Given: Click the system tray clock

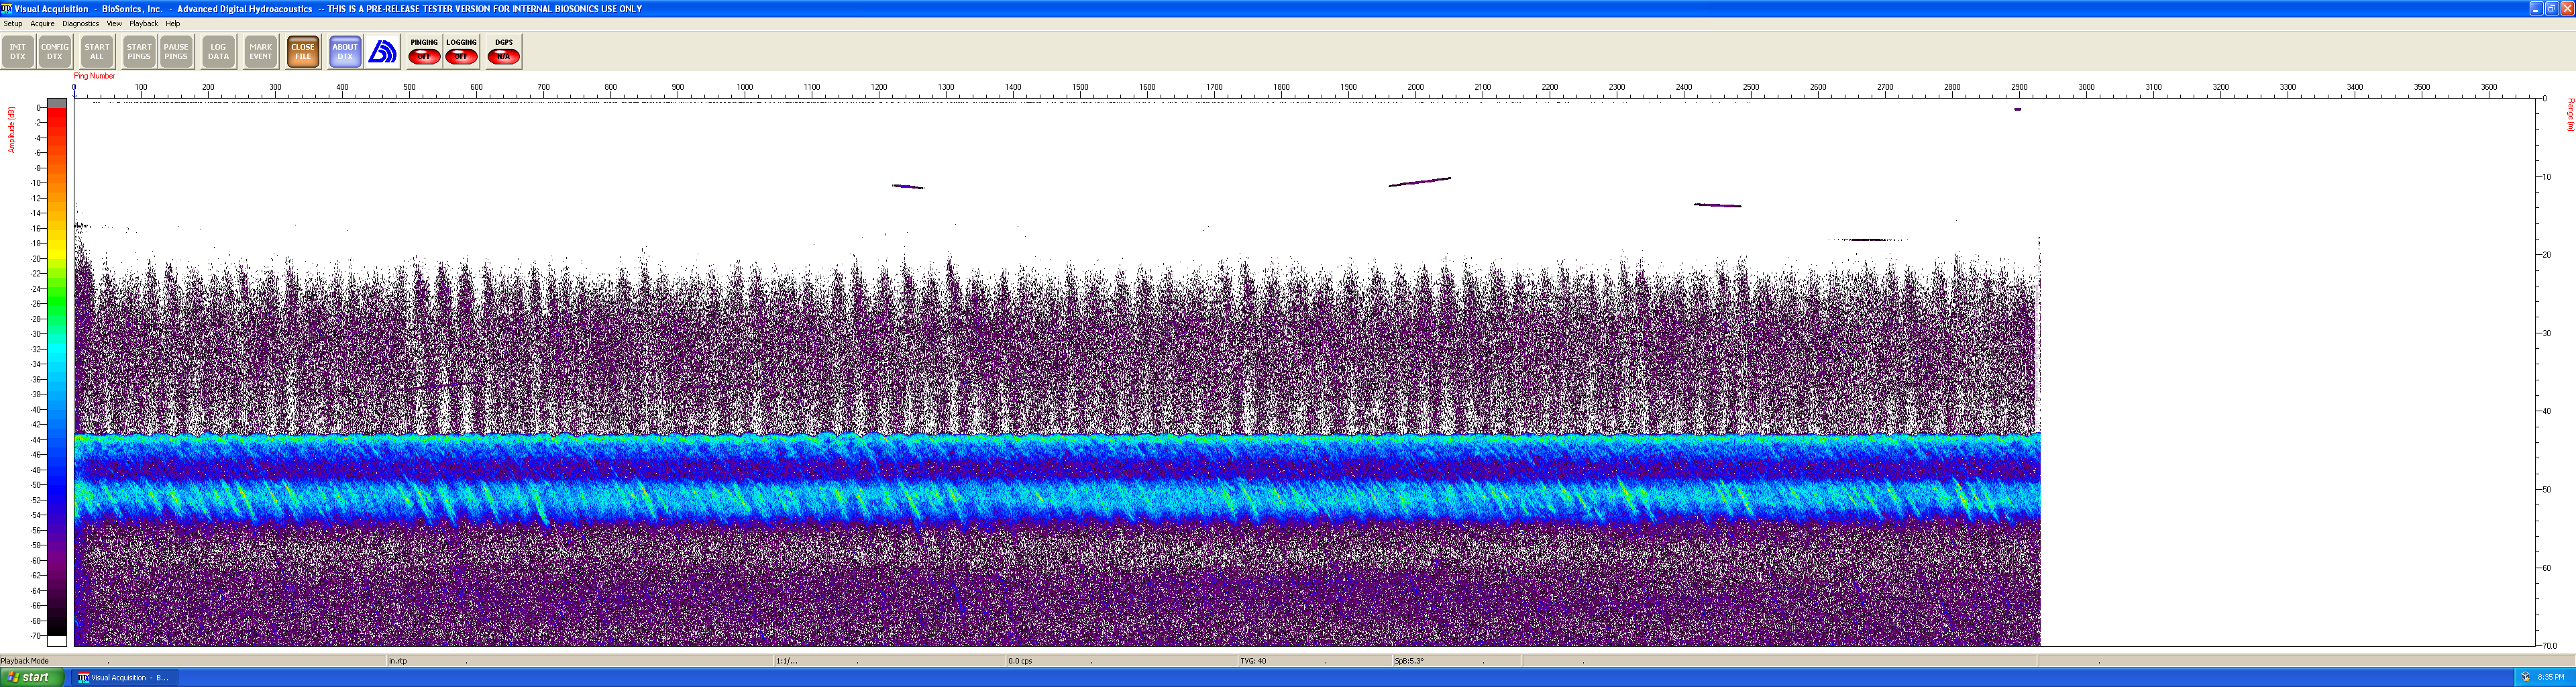Looking at the screenshot, I should [x=2551, y=678].
